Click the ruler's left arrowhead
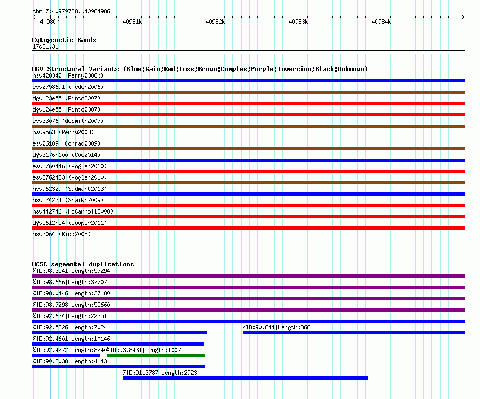The height and width of the screenshot is (399, 480). tap(33, 17)
